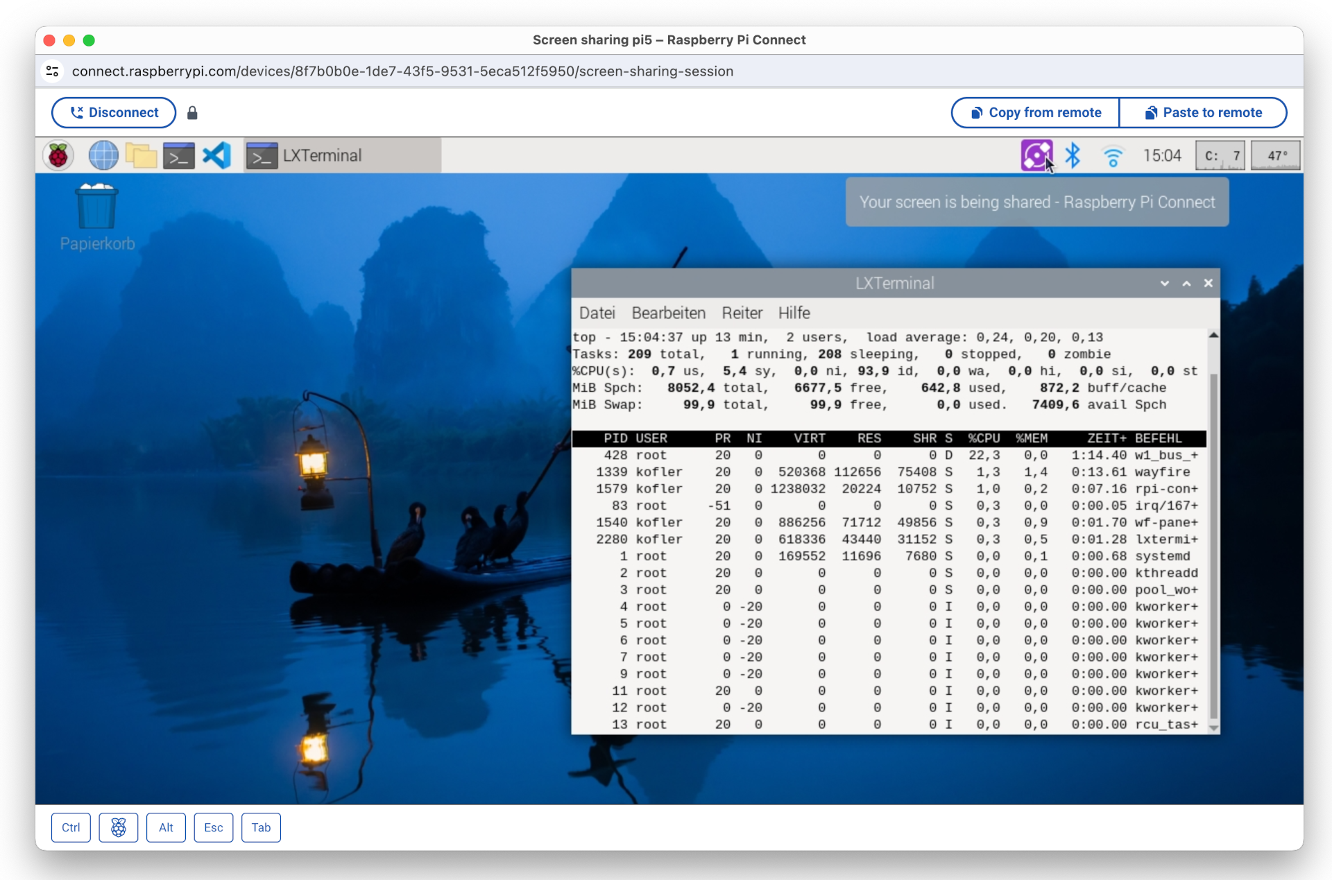Click the kthreadd process row
Screen dimensions: 1332x880
[x=889, y=573]
